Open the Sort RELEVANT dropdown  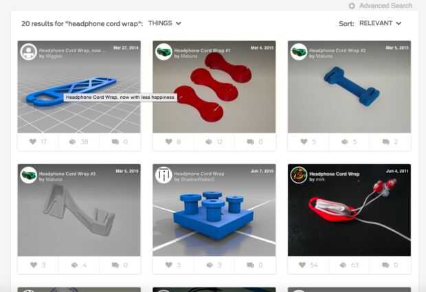(x=380, y=23)
